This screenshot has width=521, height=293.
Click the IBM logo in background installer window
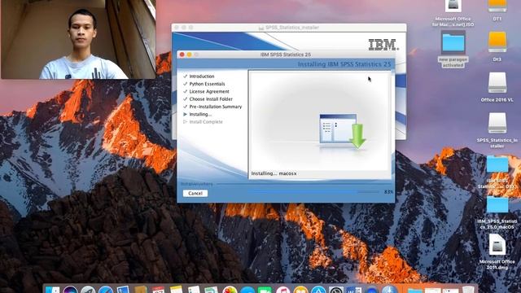point(383,45)
